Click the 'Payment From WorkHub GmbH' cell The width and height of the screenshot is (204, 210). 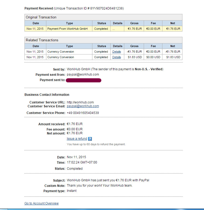pyautogui.click(x=69, y=29)
